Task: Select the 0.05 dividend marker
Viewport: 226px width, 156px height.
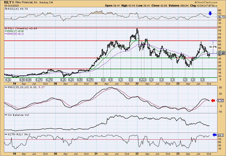Action: 80,80
